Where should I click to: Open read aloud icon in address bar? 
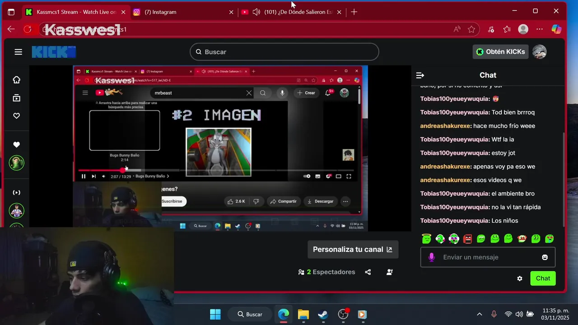point(457,29)
